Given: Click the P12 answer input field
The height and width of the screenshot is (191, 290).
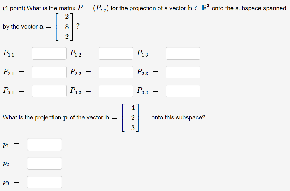Looking at the screenshot, I should click(116, 53).
